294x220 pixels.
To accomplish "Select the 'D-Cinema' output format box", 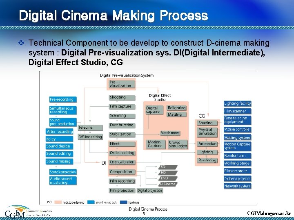I will (x=168, y=184).
